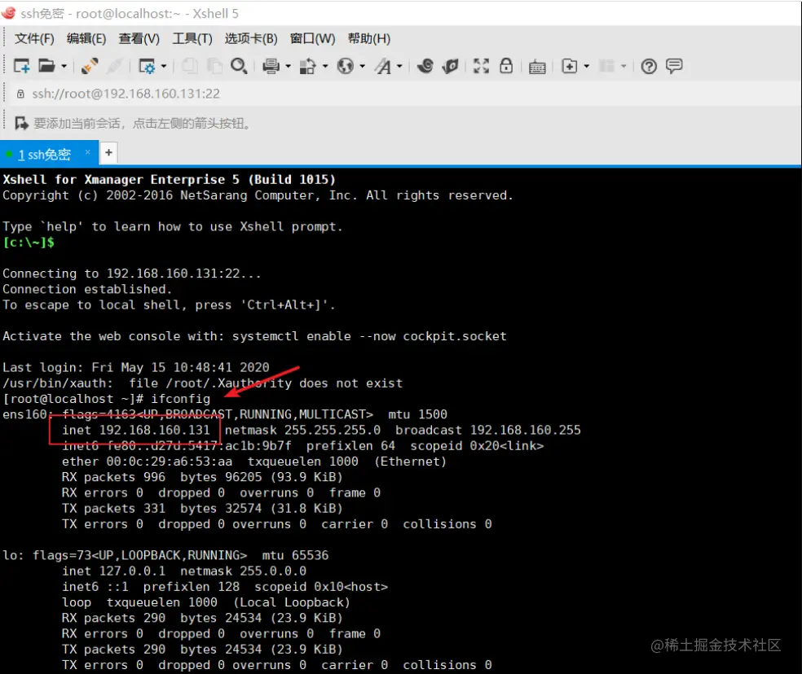Screen dimensions: 802x674
Task: Click 'netmask 255.255.255.0' text
Action: (x=303, y=431)
